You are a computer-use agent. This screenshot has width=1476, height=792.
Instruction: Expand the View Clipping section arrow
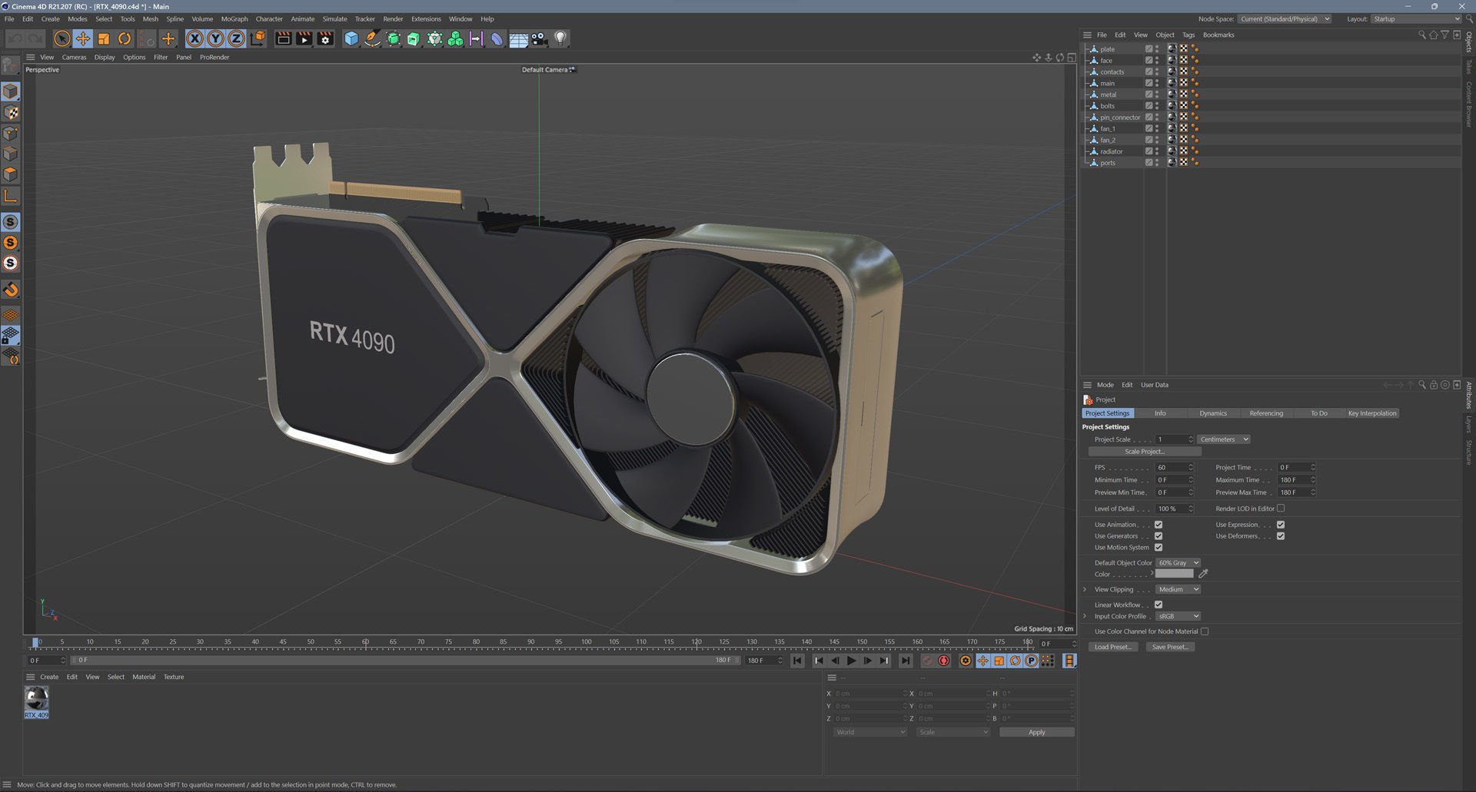point(1085,589)
